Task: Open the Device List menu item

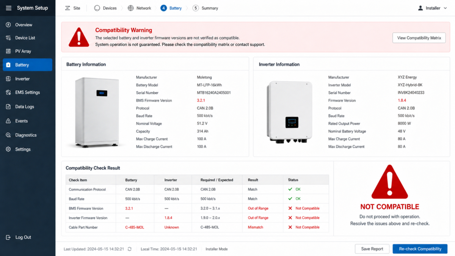Action: (27, 38)
